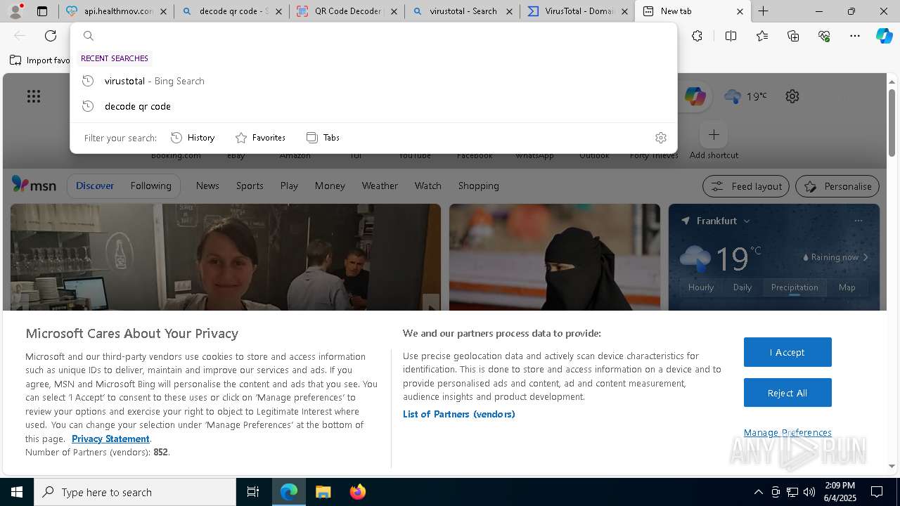The width and height of the screenshot is (900, 506).
Task: Open Play category
Action: point(289,186)
